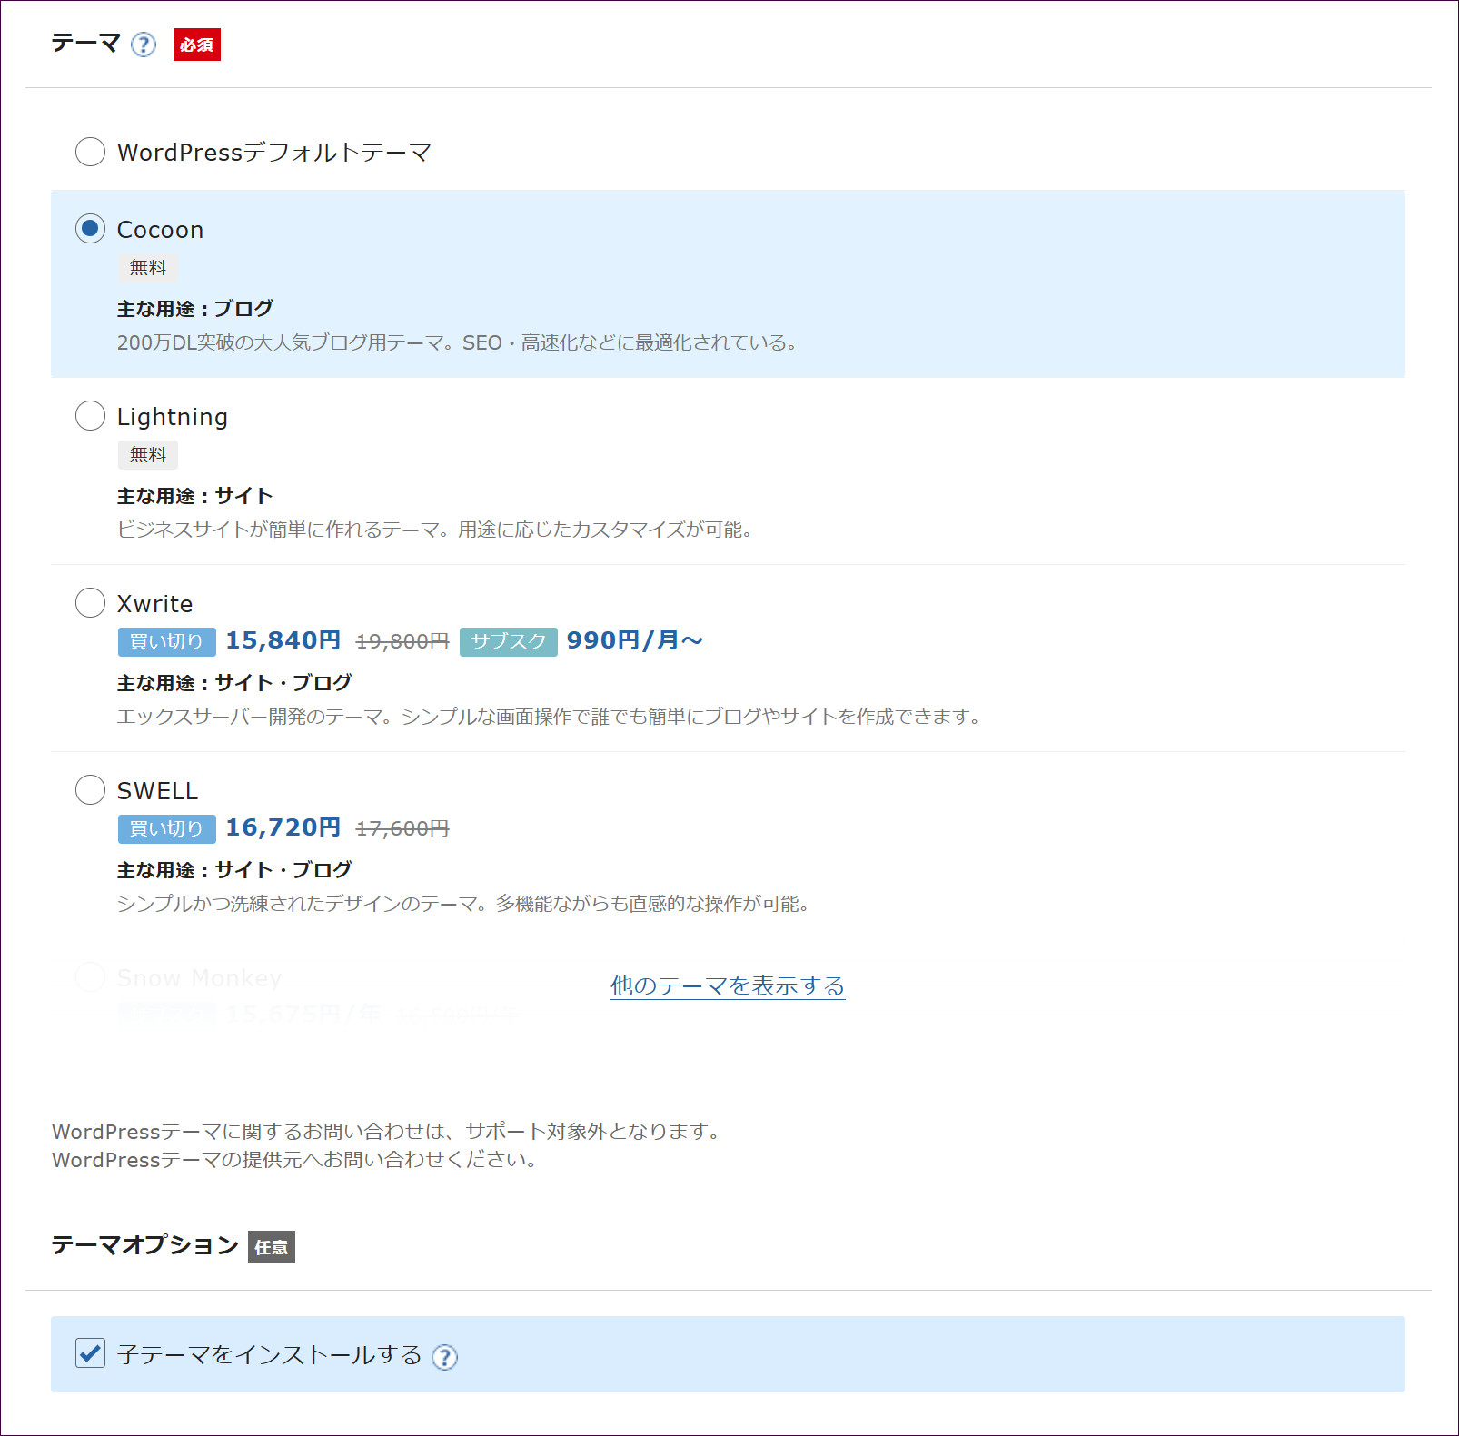Image resolution: width=1459 pixels, height=1436 pixels.
Task: Click the Xwrite theme name label
Action: pyautogui.click(x=154, y=604)
